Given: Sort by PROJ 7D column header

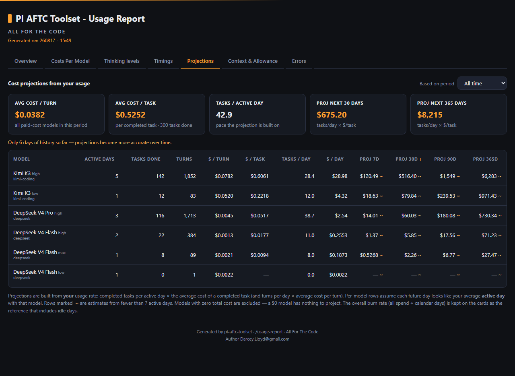Looking at the screenshot, I should click(369, 159).
